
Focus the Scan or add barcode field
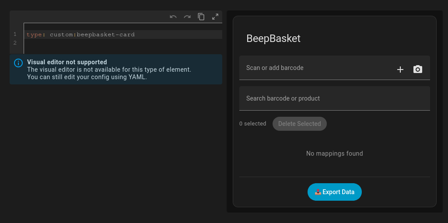coord(315,68)
